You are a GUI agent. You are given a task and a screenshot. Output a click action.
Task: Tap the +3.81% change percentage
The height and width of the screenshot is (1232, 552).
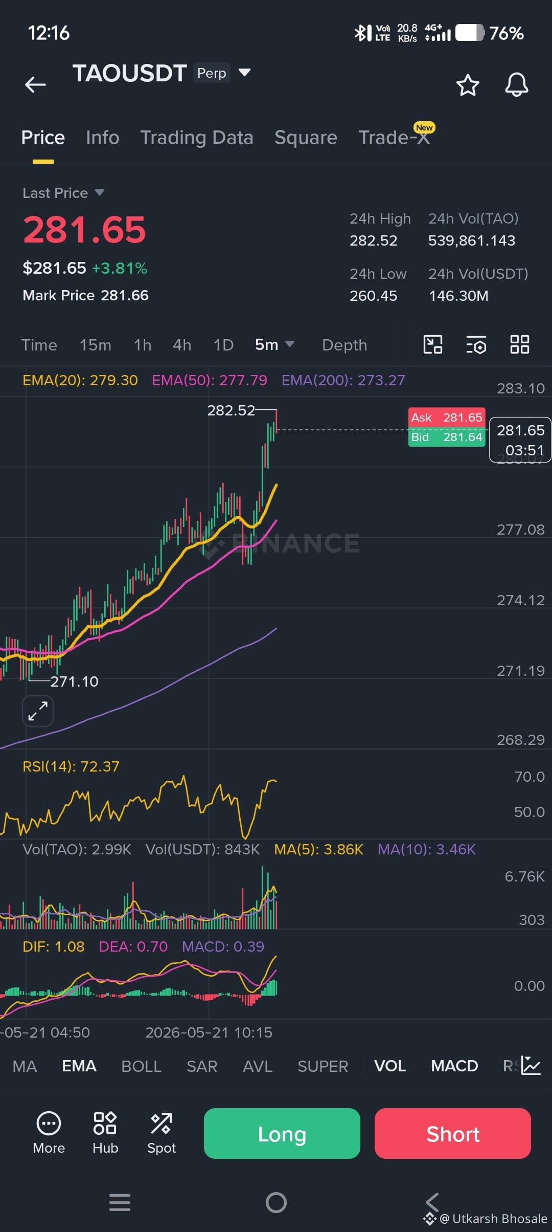[120, 268]
